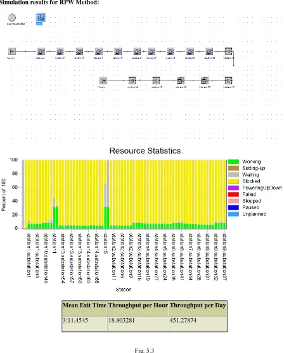
Task: Click the Resource Statistics chart title
Action: point(145,151)
